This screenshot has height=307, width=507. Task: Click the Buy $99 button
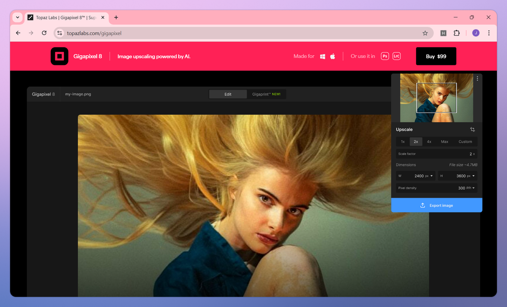tap(436, 56)
